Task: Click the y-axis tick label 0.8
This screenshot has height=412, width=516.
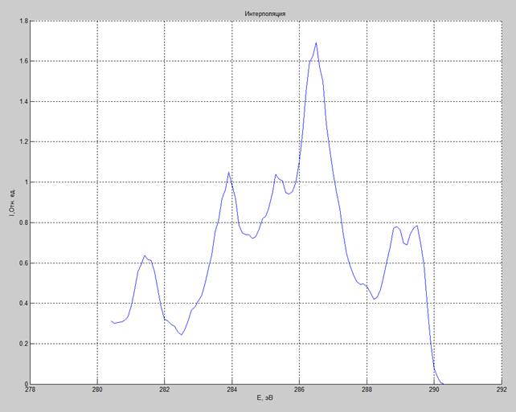Action: pyautogui.click(x=24, y=222)
